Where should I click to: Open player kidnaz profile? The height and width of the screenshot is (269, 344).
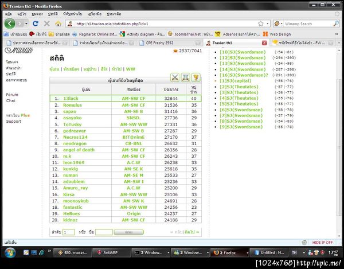click(x=70, y=220)
